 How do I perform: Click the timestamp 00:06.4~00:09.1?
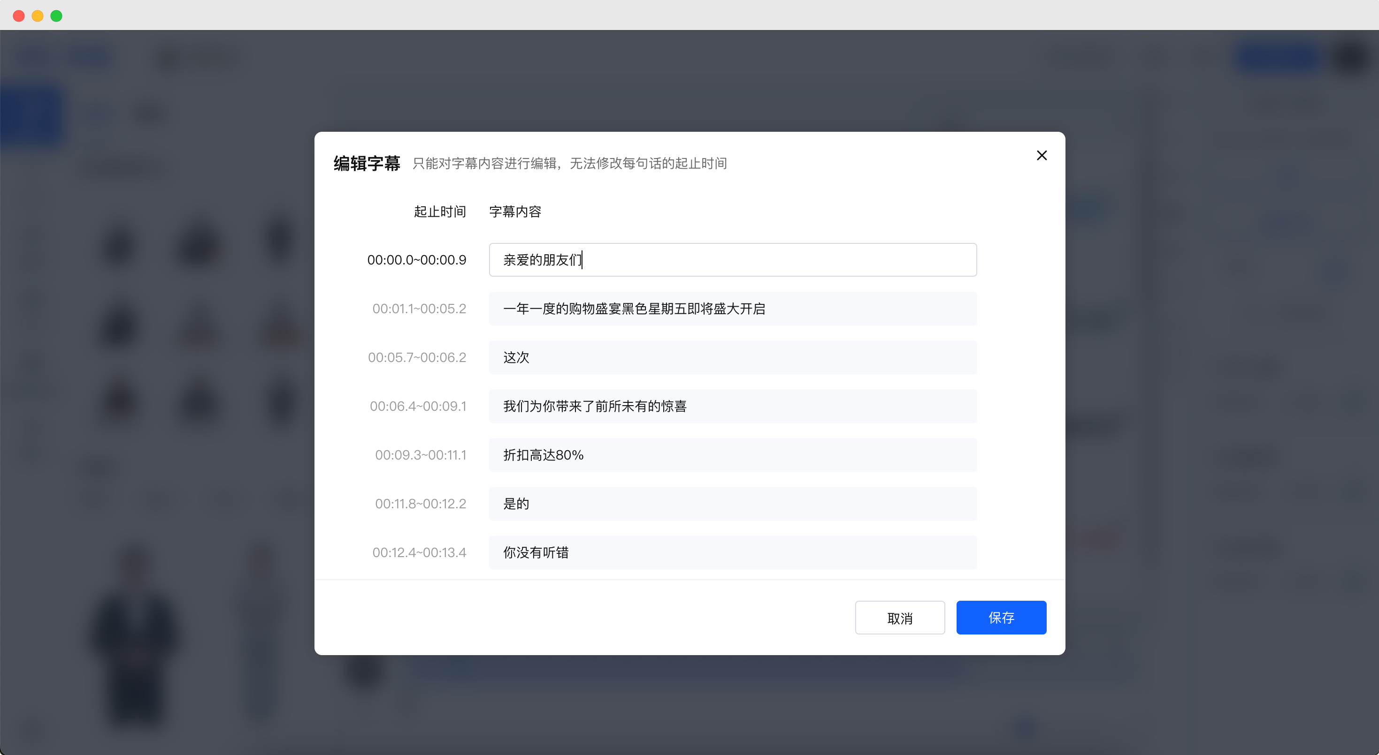(x=418, y=406)
